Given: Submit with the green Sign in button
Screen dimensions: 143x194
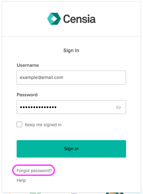Looking at the screenshot, I should (x=71, y=149).
